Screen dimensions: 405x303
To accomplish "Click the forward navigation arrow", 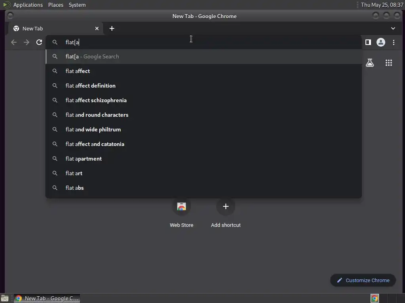I will point(26,42).
